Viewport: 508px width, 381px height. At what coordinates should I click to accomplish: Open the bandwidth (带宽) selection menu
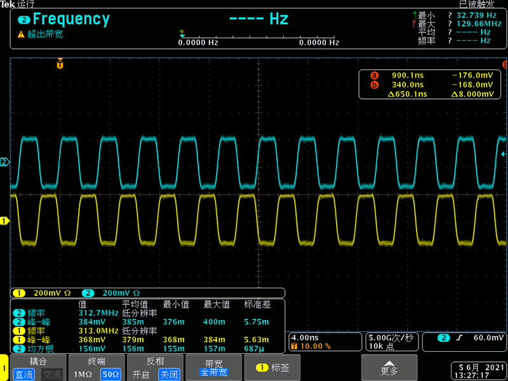click(213, 368)
